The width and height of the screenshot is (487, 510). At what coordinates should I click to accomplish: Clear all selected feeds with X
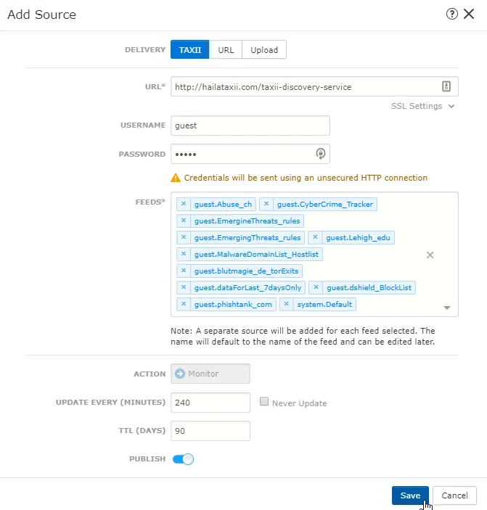[430, 255]
